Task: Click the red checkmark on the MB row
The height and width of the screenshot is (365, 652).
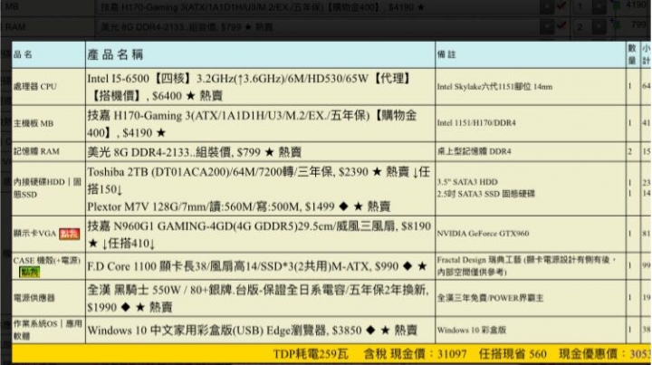Action: 561,5
